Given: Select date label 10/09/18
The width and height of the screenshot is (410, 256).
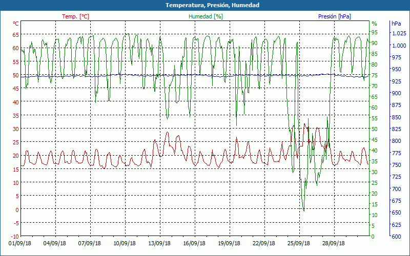Looking at the screenshot, I should (124, 244).
